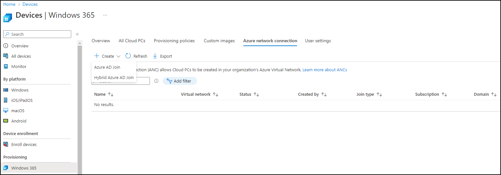Image resolution: width=501 pixels, height=175 pixels.
Task: Open the Custom images tab
Action: (219, 41)
